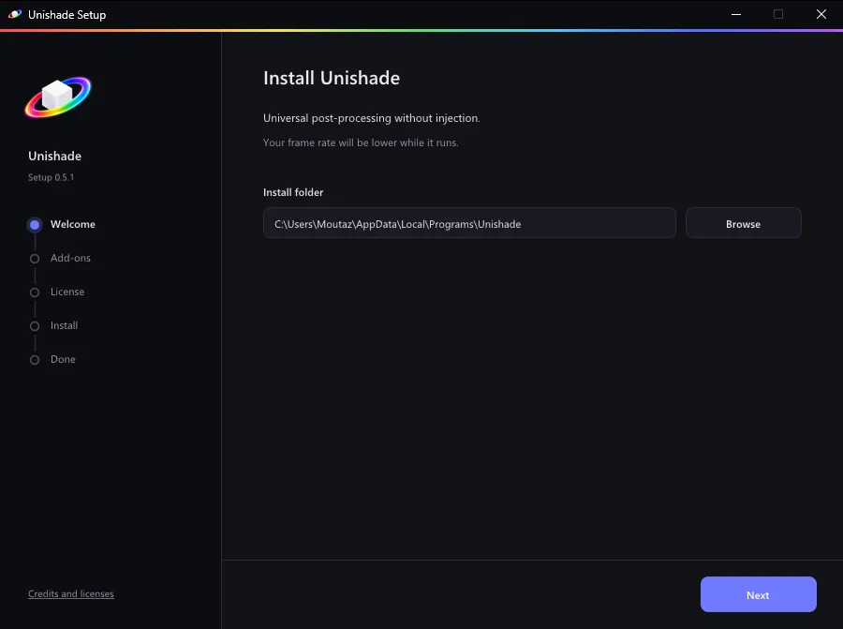Click the License step indicator circle

point(35,292)
